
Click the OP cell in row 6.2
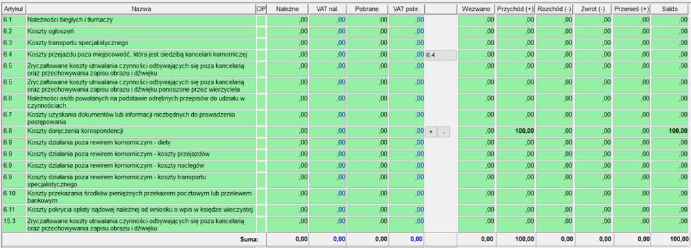pos(261,32)
